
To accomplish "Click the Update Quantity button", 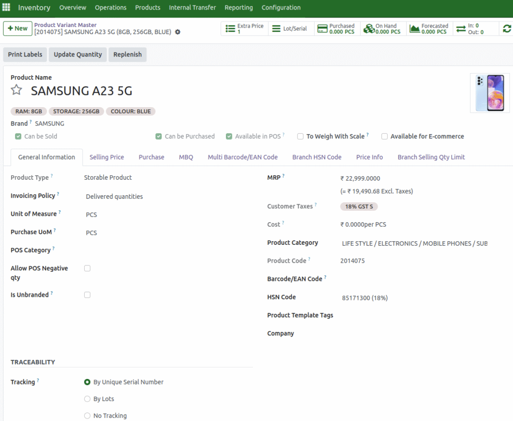I will (x=78, y=55).
